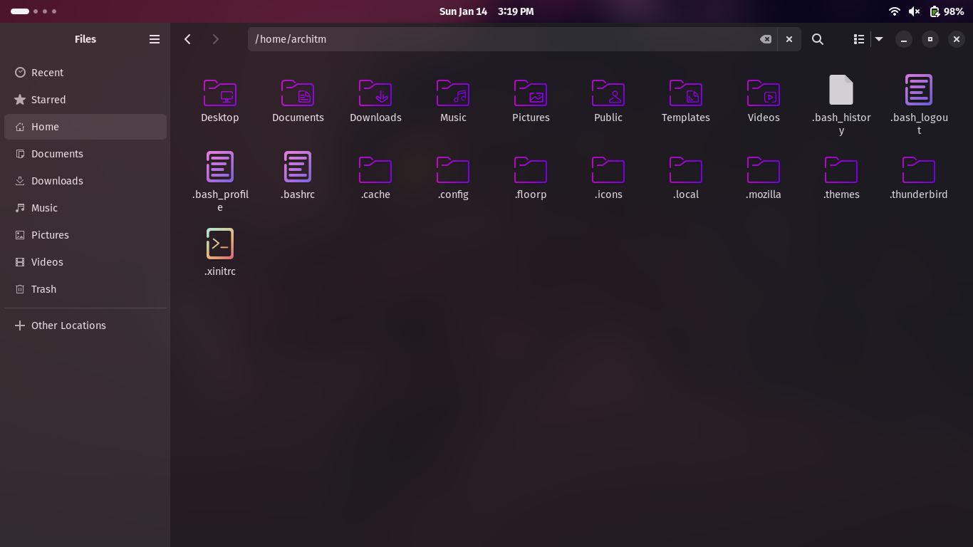Open the Downloads folder in the file grid
This screenshot has width=973, height=547.
(375, 93)
